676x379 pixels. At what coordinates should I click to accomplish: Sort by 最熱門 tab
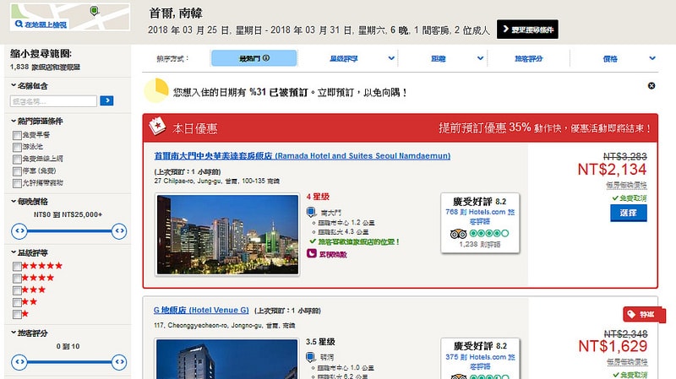(254, 58)
